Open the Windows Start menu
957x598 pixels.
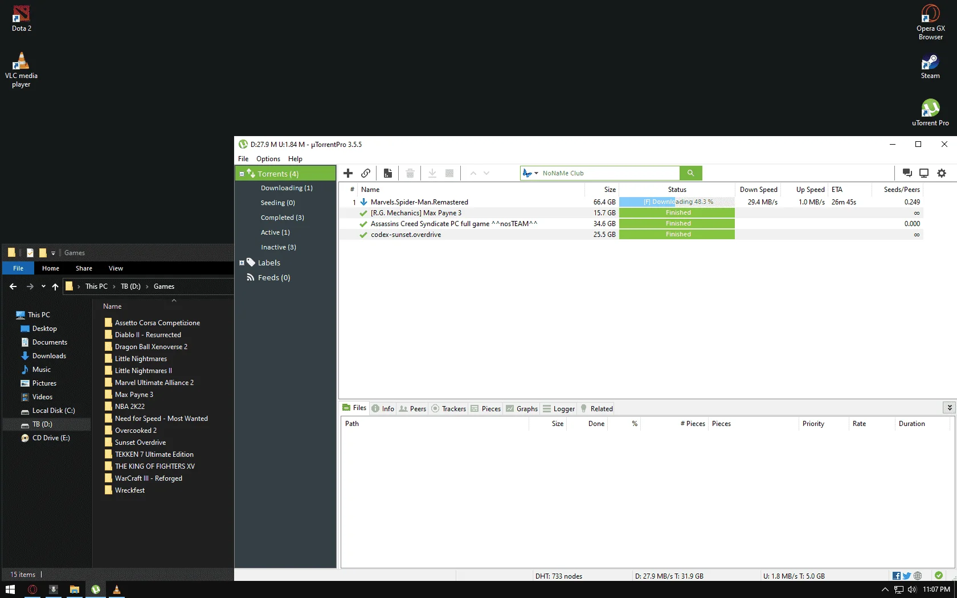click(10, 589)
